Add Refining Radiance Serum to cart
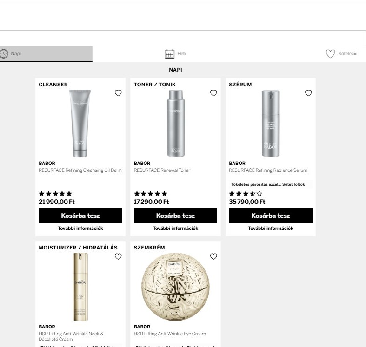The width and height of the screenshot is (366, 347). pos(271,216)
